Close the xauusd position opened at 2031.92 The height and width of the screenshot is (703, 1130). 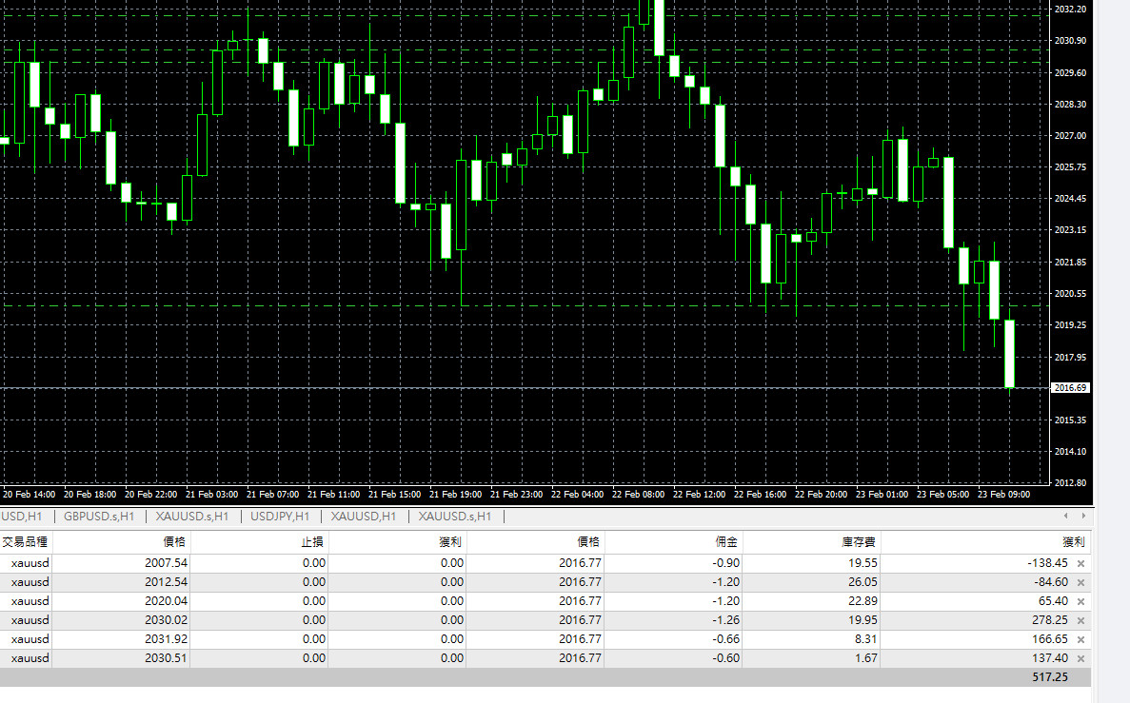tap(1080, 639)
